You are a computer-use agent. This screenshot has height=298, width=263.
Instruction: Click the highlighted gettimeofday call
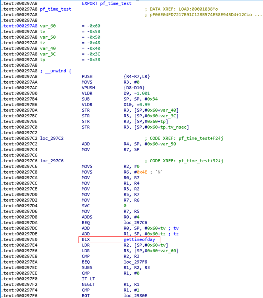139,239
